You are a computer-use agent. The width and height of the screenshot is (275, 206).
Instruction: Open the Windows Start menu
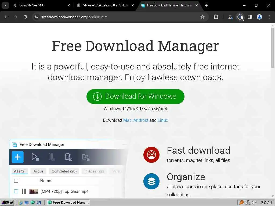tap(7, 203)
